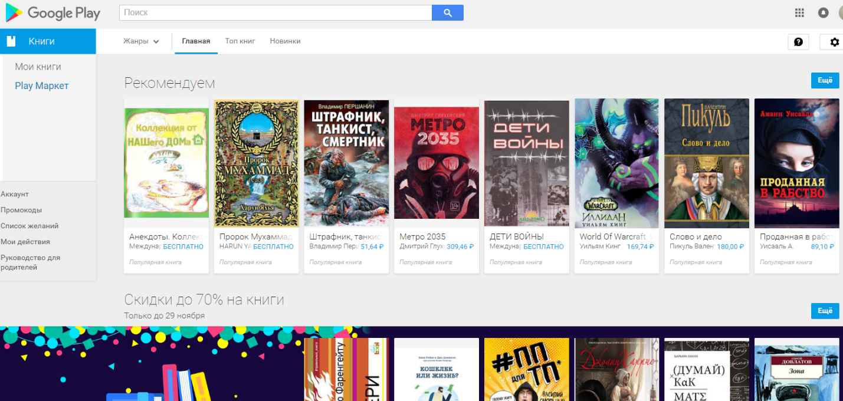This screenshot has height=401, width=843.
Task: Click price 169,74 ₽ for World Of Warcraft
Action: (x=641, y=246)
